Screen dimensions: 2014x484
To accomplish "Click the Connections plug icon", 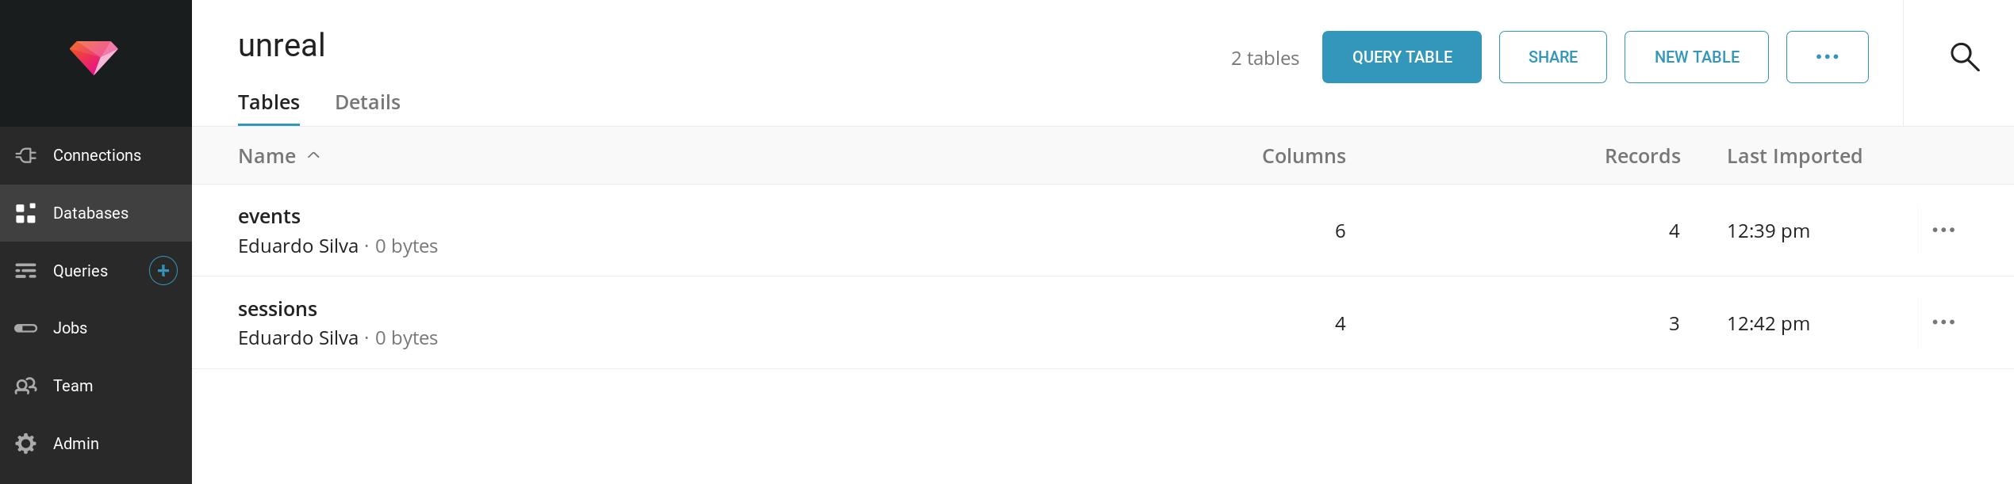I will click(26, 155).
